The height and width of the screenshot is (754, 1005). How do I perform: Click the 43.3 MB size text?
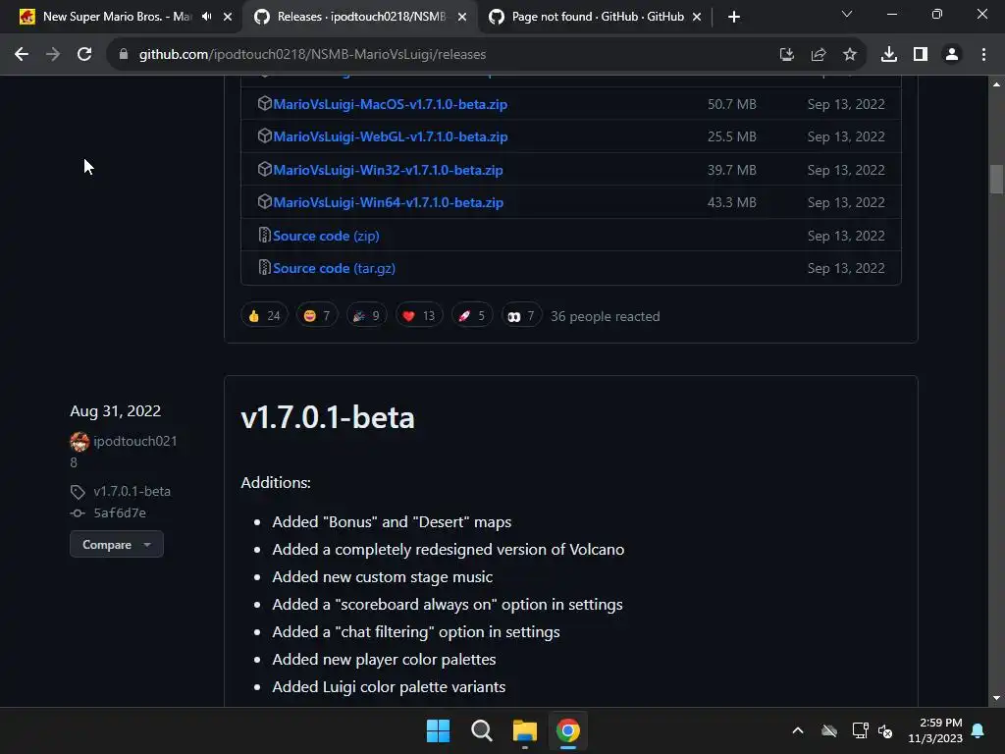tap(732, 202)
